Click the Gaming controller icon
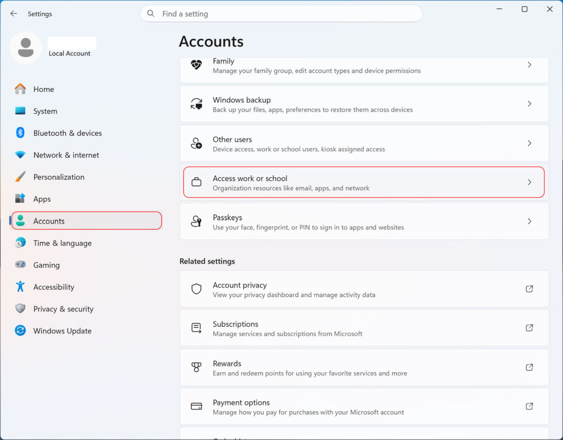The image size is (563, 440). click(x=20, y=265)
